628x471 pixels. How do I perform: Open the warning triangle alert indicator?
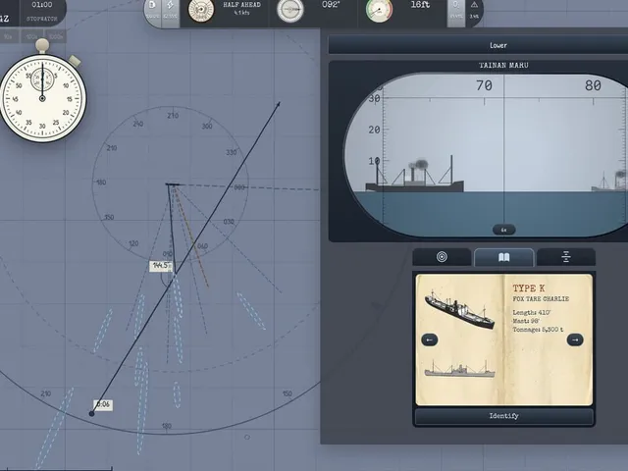tap(474, 11)
